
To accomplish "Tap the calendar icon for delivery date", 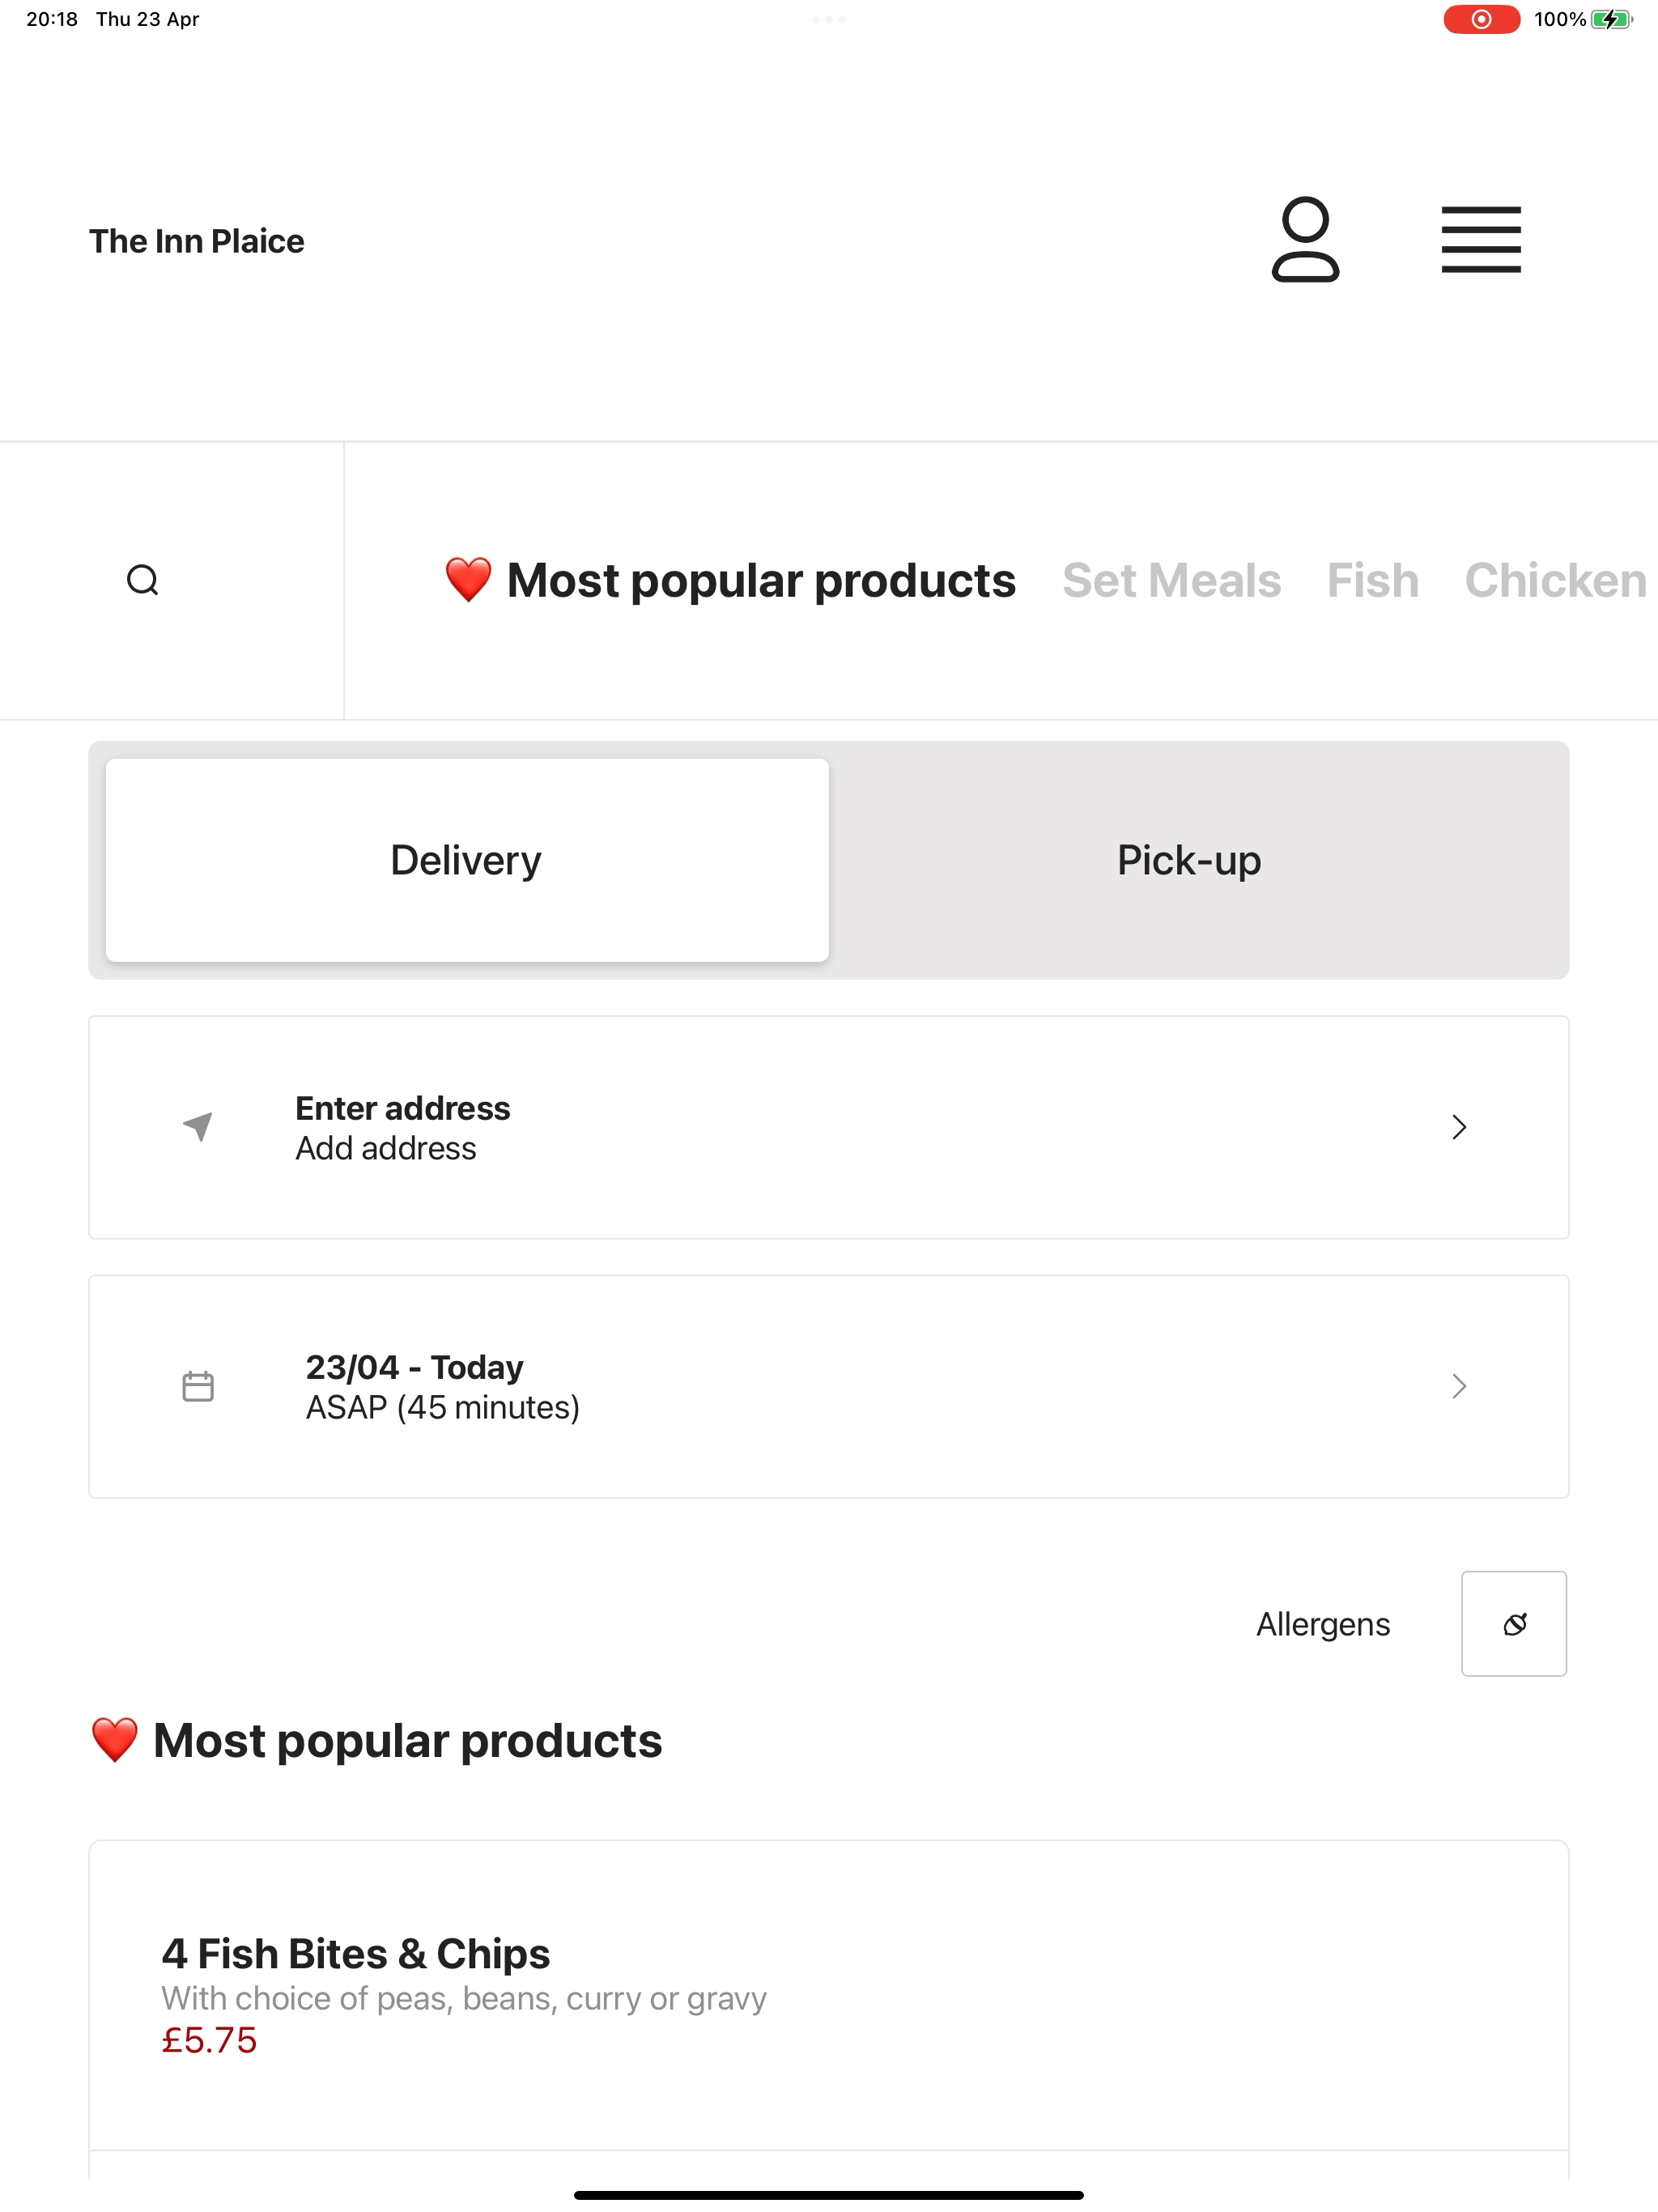I will pyautogui.click(x=198, y=1386).
